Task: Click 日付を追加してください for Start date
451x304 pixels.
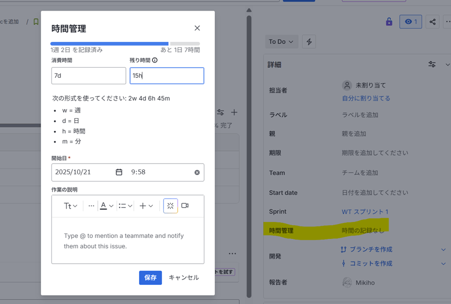Action: pyautogui.click(x=375, y=193)
